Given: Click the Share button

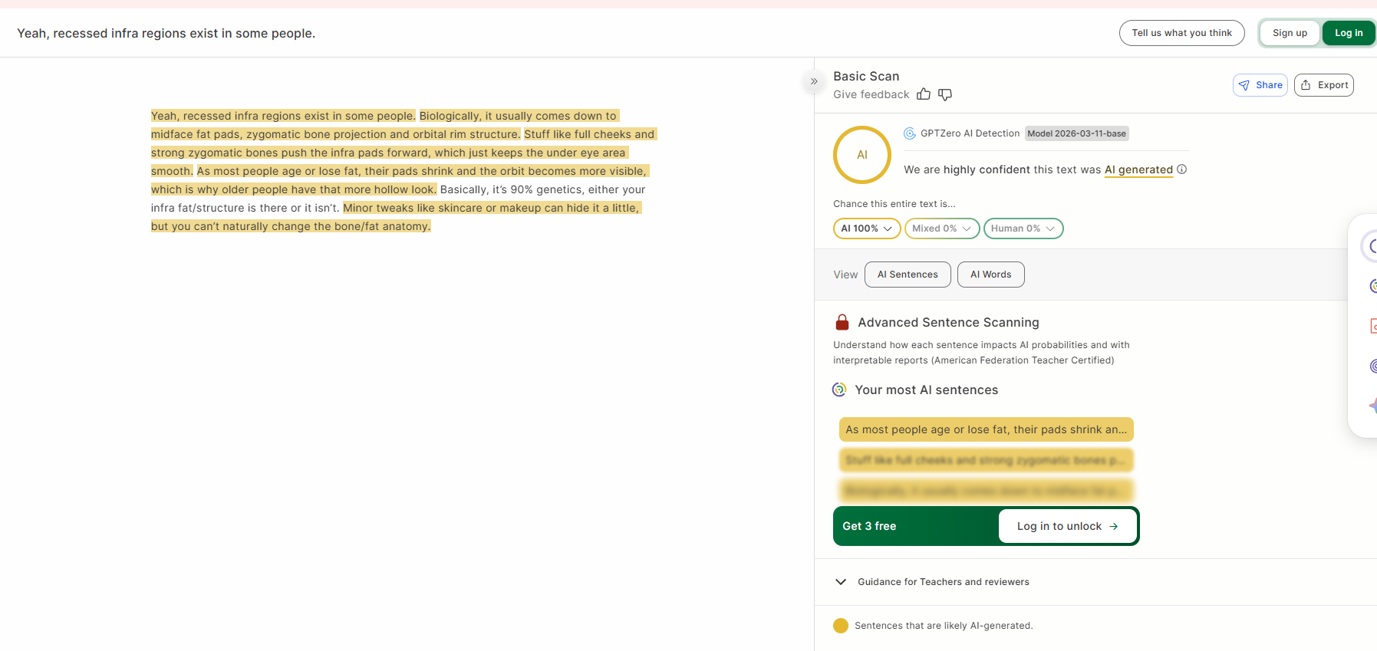Looking at the screenshot, I should tap(1260, 85).
